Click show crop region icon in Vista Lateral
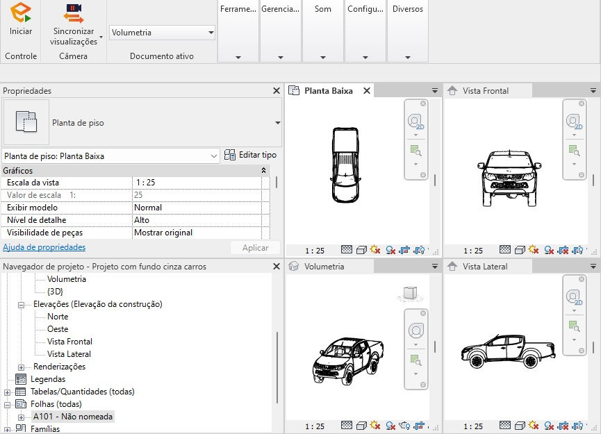This screenshot has width=601, height=434. tap(577, 426)
